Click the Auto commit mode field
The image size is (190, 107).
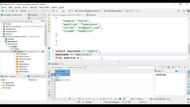click(x=63, y=11)
